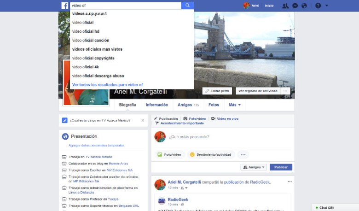Image resolution: width=359 pixels, height=211 pixels.
Task: Open more composer options ellipsis button
Action: [243, 154]
